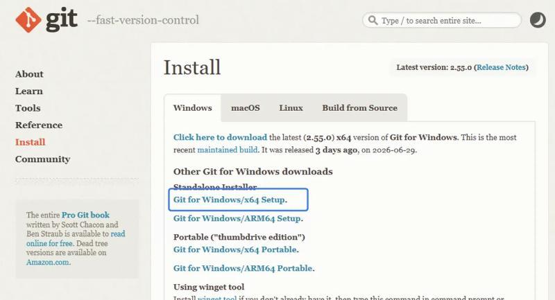Click the Git logo icon
This screenshot has height=300, width=555.
[28, 20]
